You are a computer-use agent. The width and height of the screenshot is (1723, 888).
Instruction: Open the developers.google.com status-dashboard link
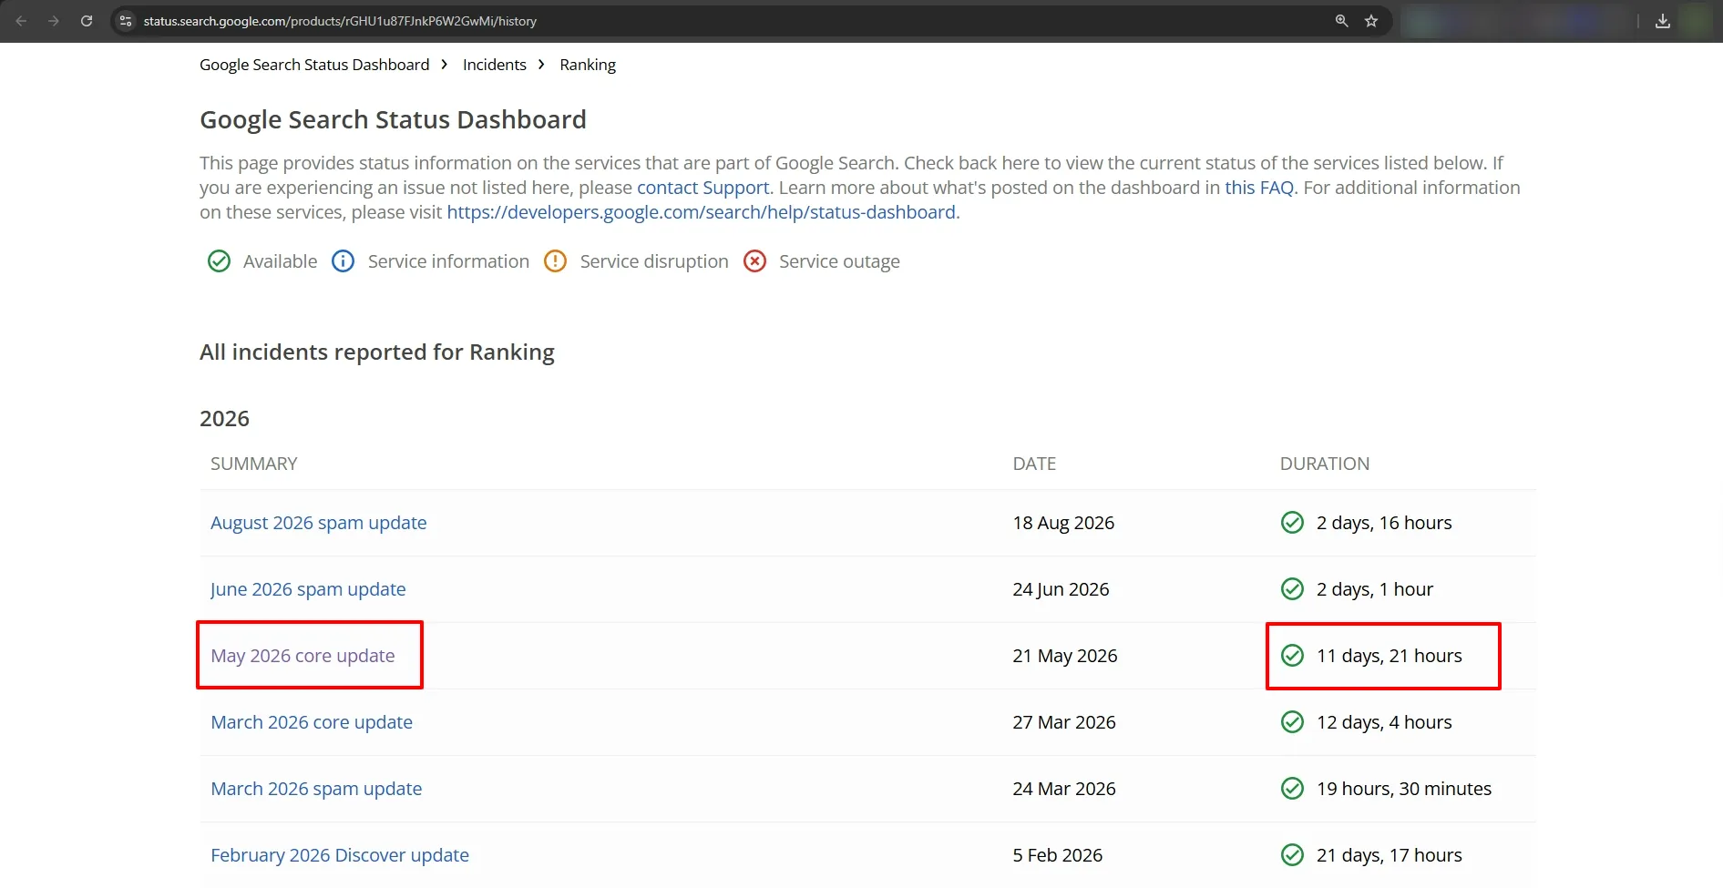coord(702,212)
